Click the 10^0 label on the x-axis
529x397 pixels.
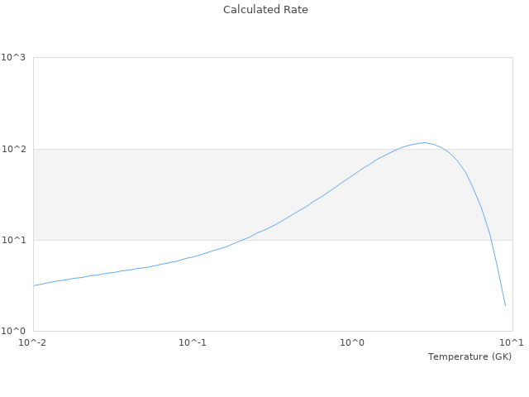[x=353, y=342]
